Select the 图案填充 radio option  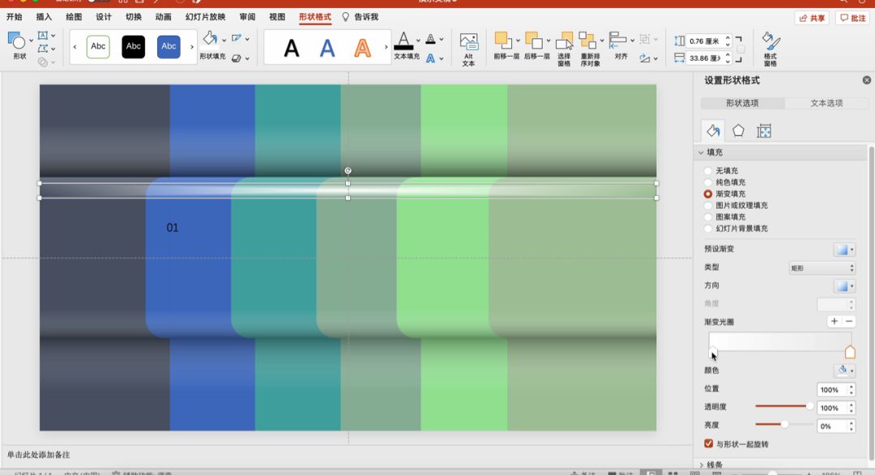tap(708, 217)
